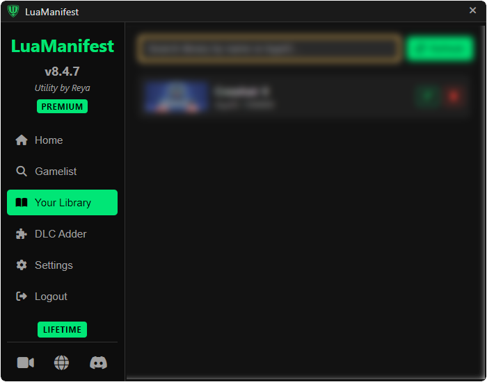Click the gear icon beside Settings
The width and height of the screenshot is (487, 382).
tap(22, 265)
